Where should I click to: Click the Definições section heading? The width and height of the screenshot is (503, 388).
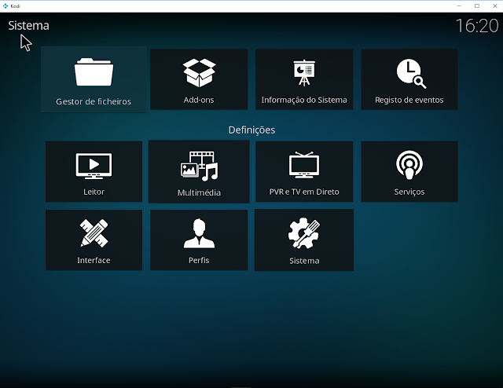click(x=251, y=130)
